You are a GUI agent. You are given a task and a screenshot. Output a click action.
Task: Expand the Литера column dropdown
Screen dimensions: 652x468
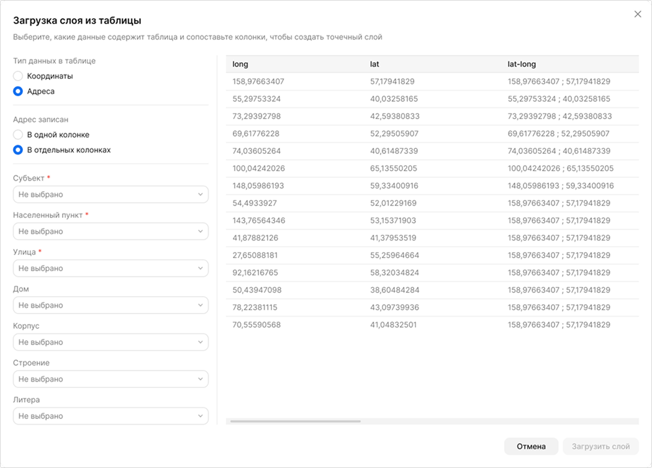[x=111, y=416]
